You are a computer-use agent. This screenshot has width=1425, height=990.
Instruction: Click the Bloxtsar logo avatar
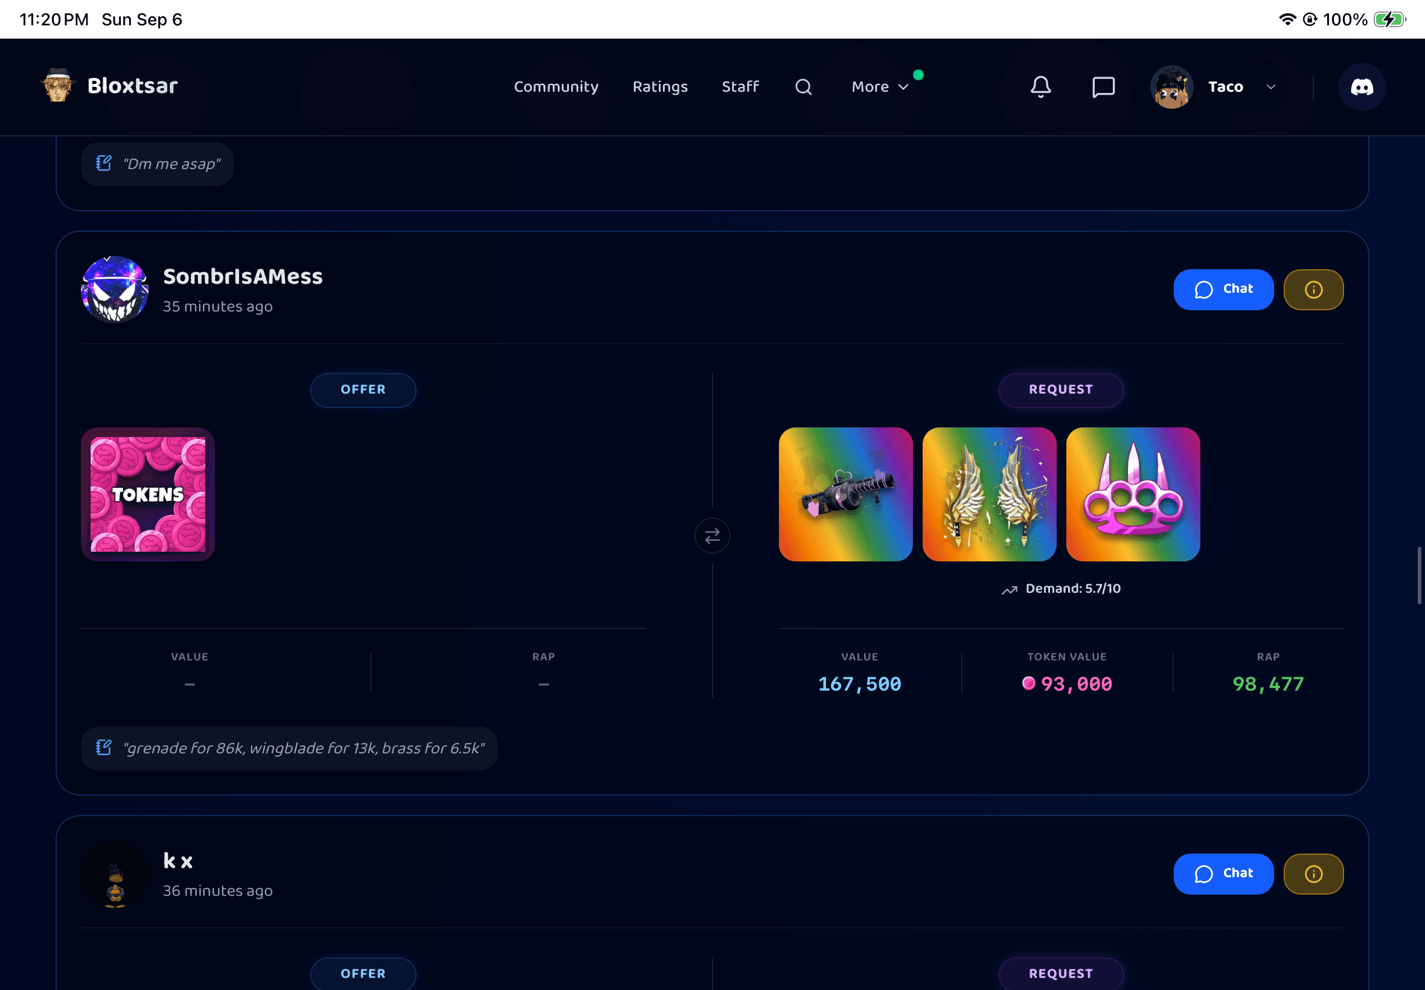click(58, 85)
